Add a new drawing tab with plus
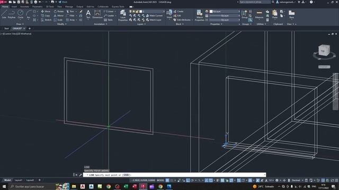This screenshot has width=339, height=190. [30, 28]
